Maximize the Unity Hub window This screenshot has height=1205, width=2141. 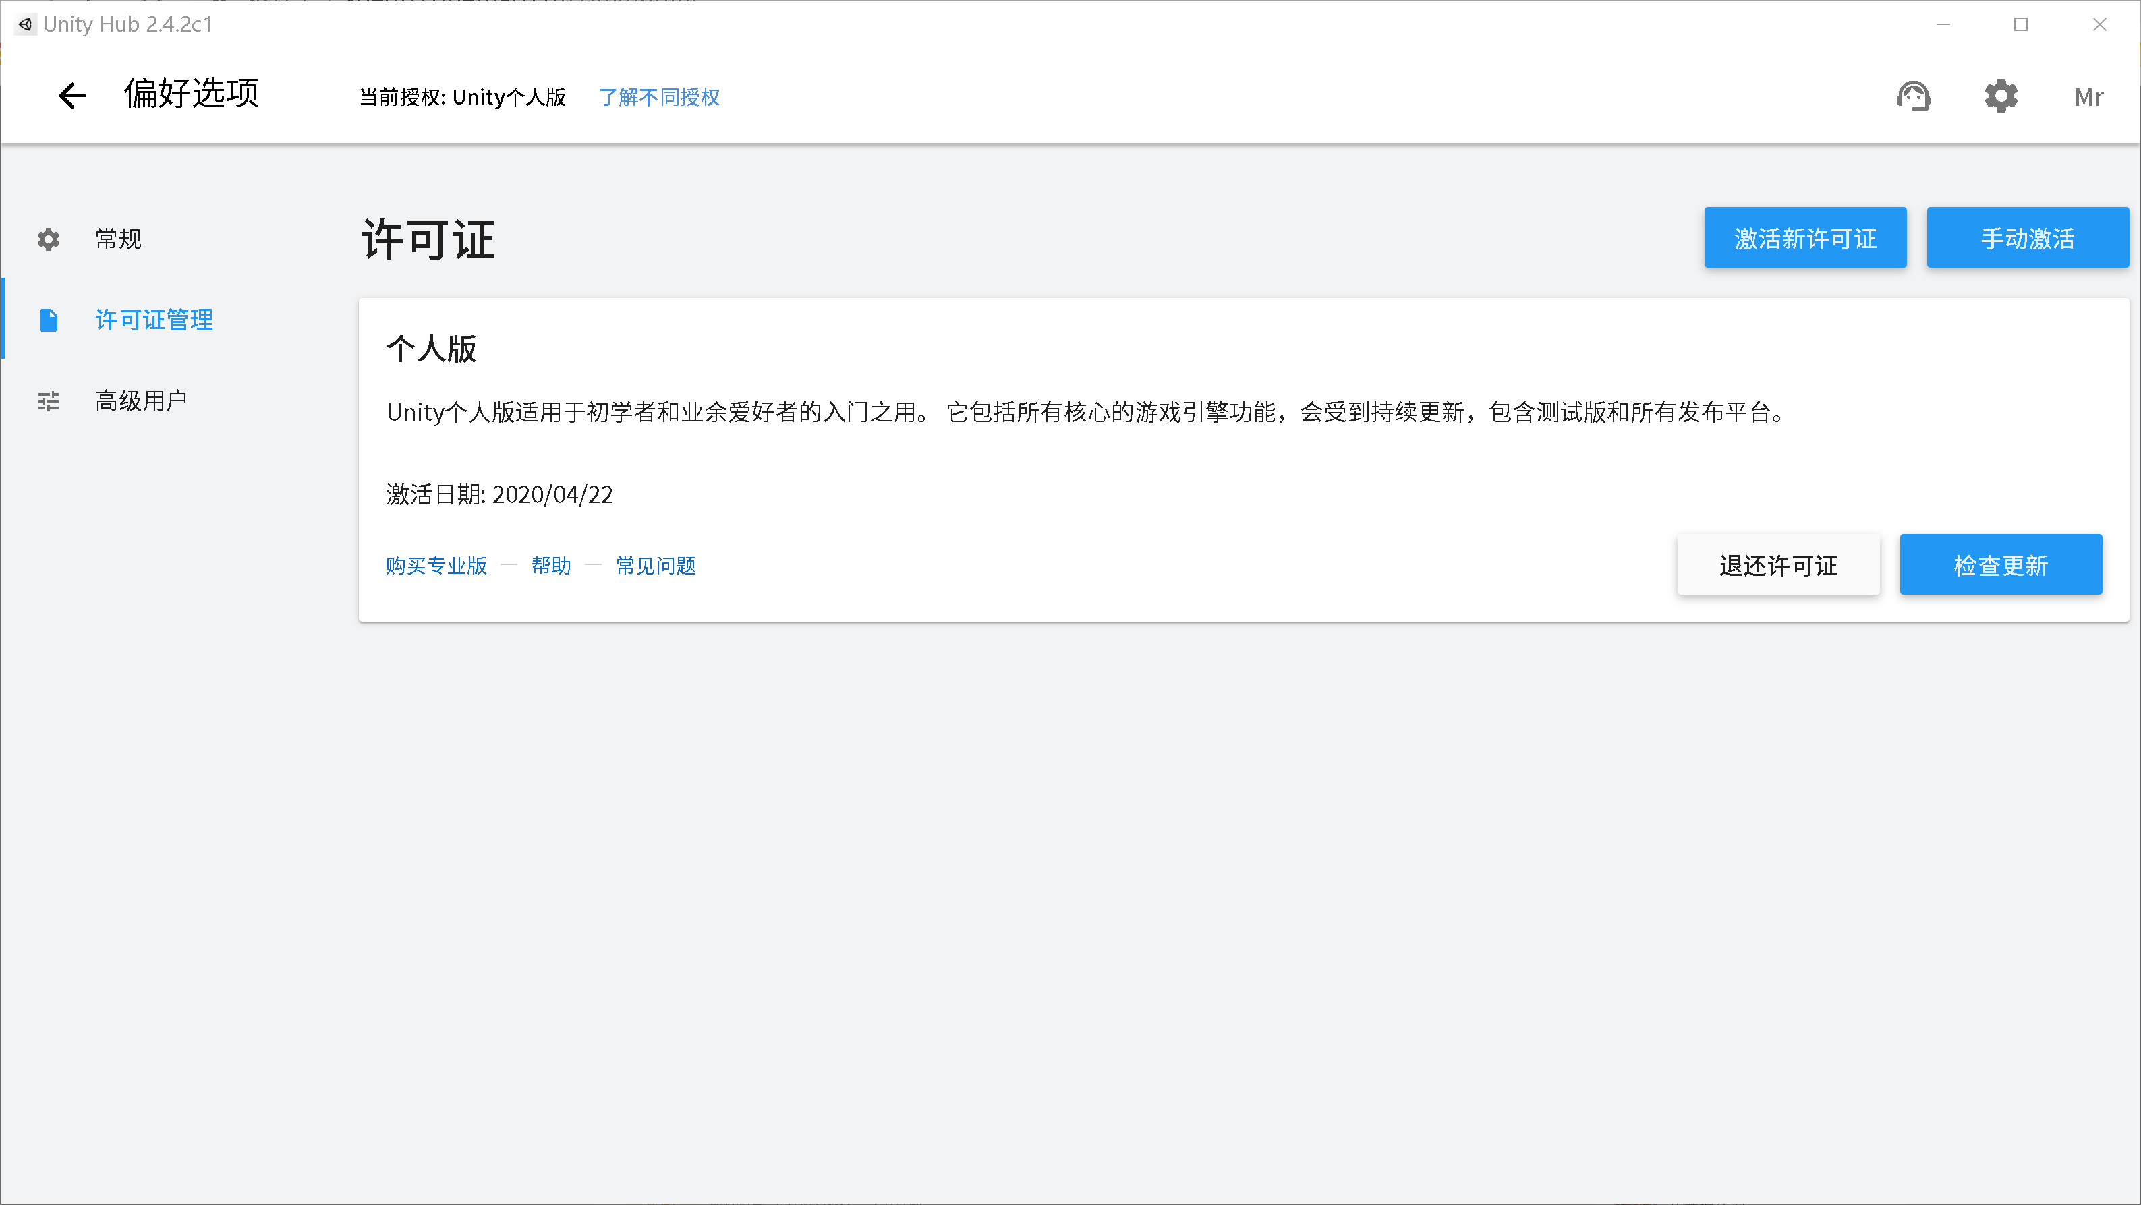coord(2020,24)
